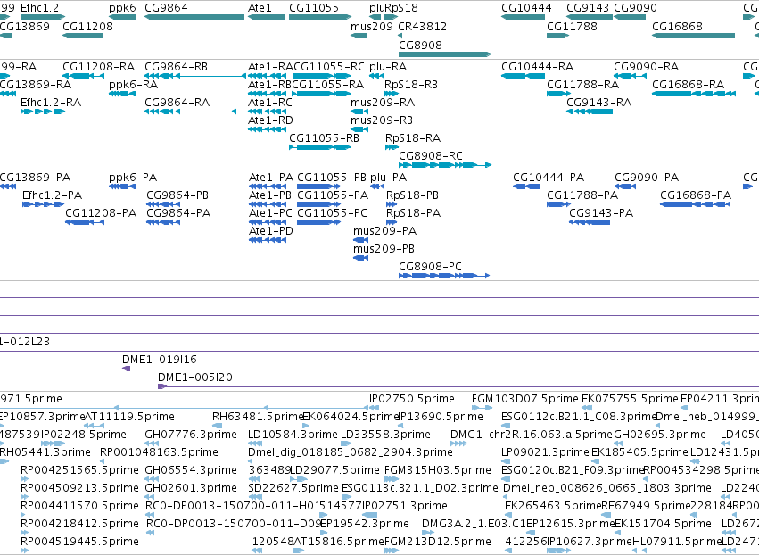The image size is (759, 555).
Task: Select the CG13869 gene label
Action: point(25,26)
